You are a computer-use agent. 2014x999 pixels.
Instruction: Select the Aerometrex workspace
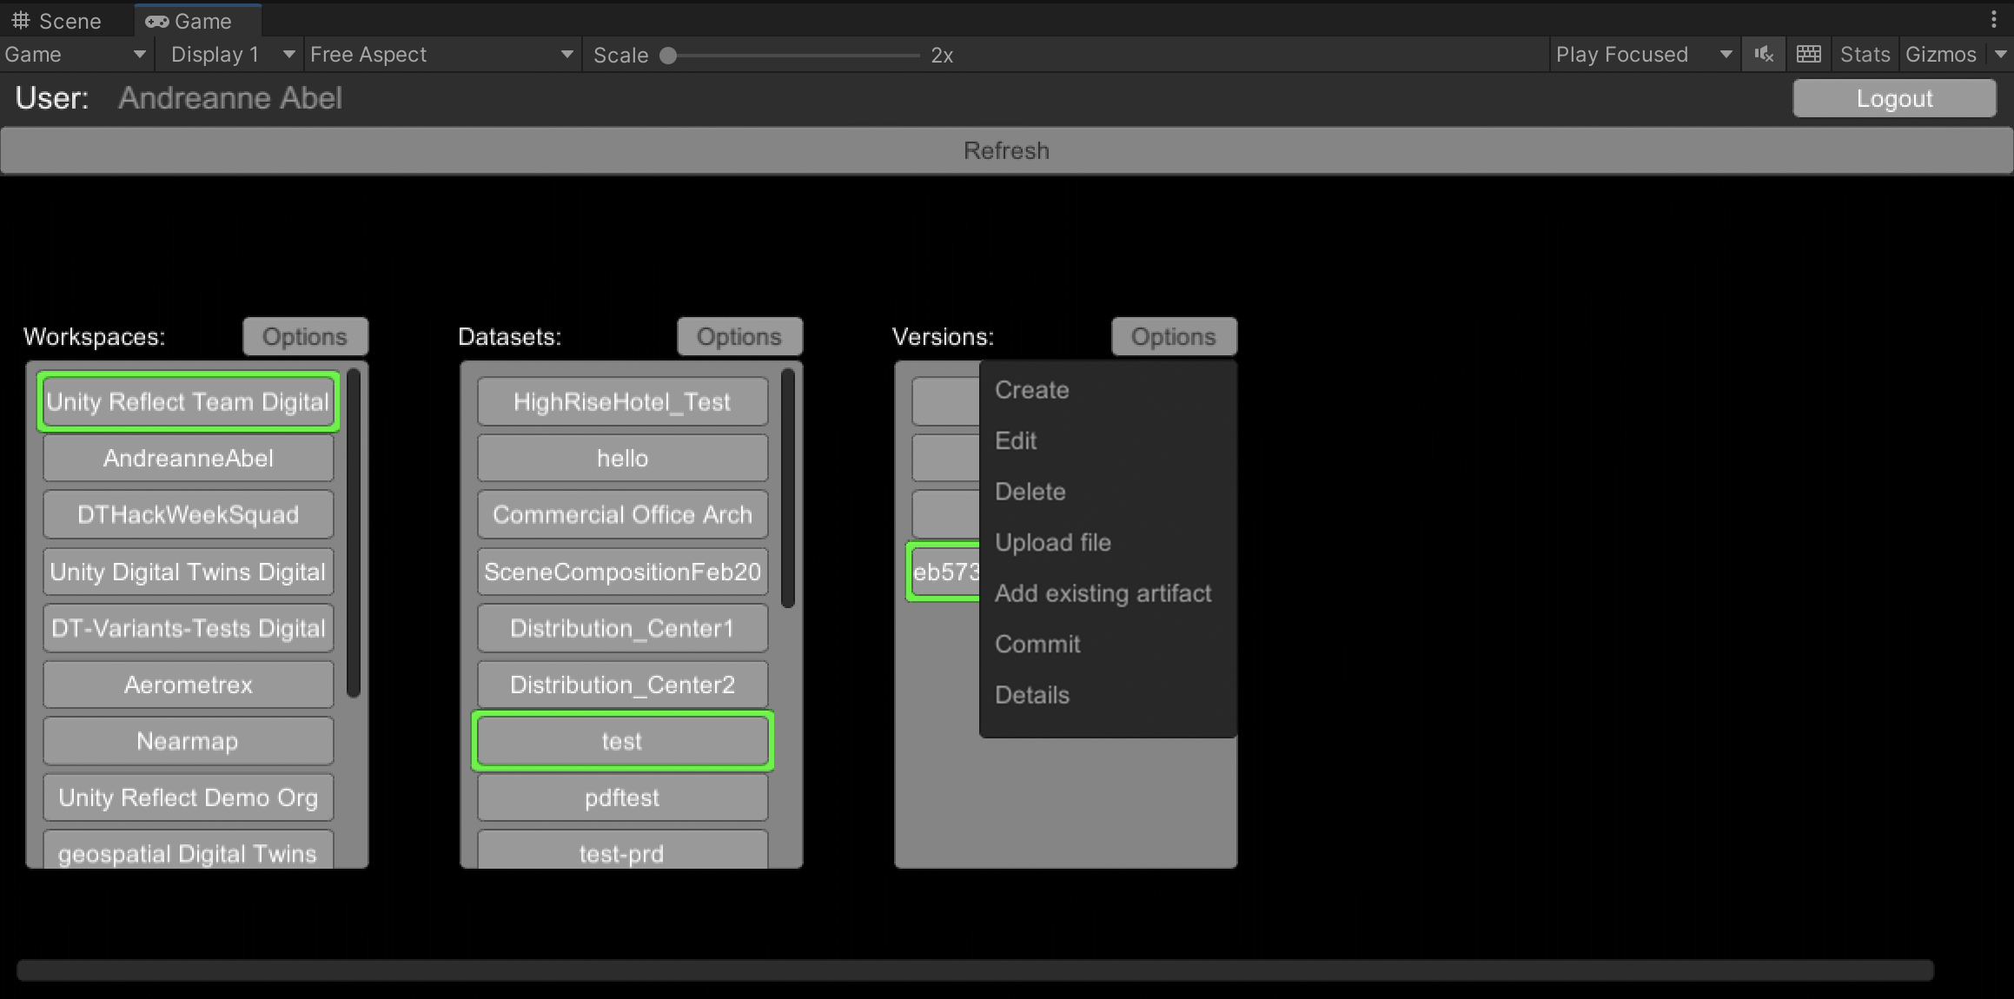[188, 685]
